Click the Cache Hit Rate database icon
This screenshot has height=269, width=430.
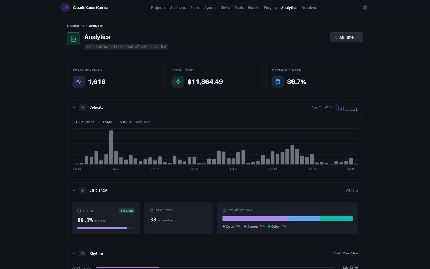point(278,81)
